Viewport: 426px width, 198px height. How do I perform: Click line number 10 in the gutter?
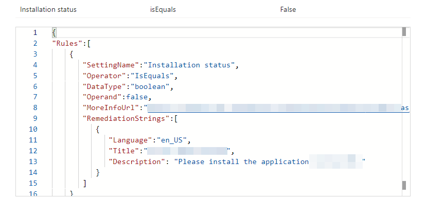33,129
